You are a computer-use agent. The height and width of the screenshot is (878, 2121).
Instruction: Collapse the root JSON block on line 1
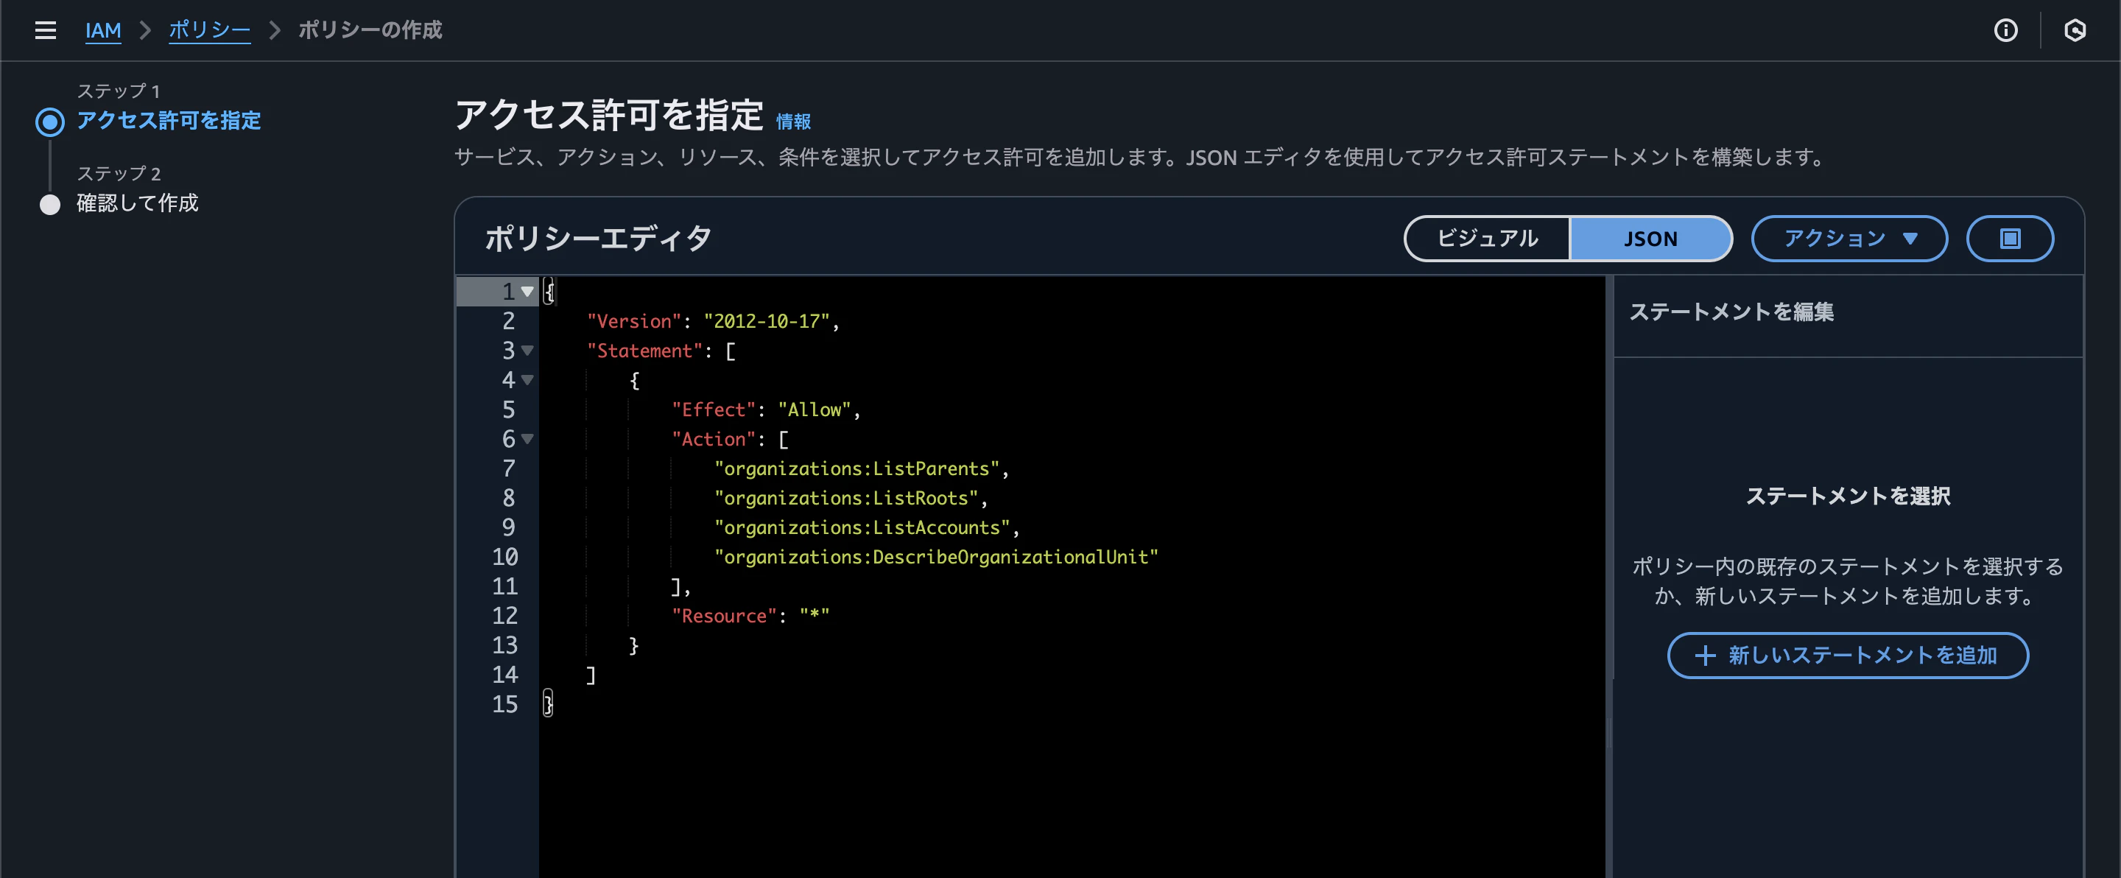tap(528, 292)
